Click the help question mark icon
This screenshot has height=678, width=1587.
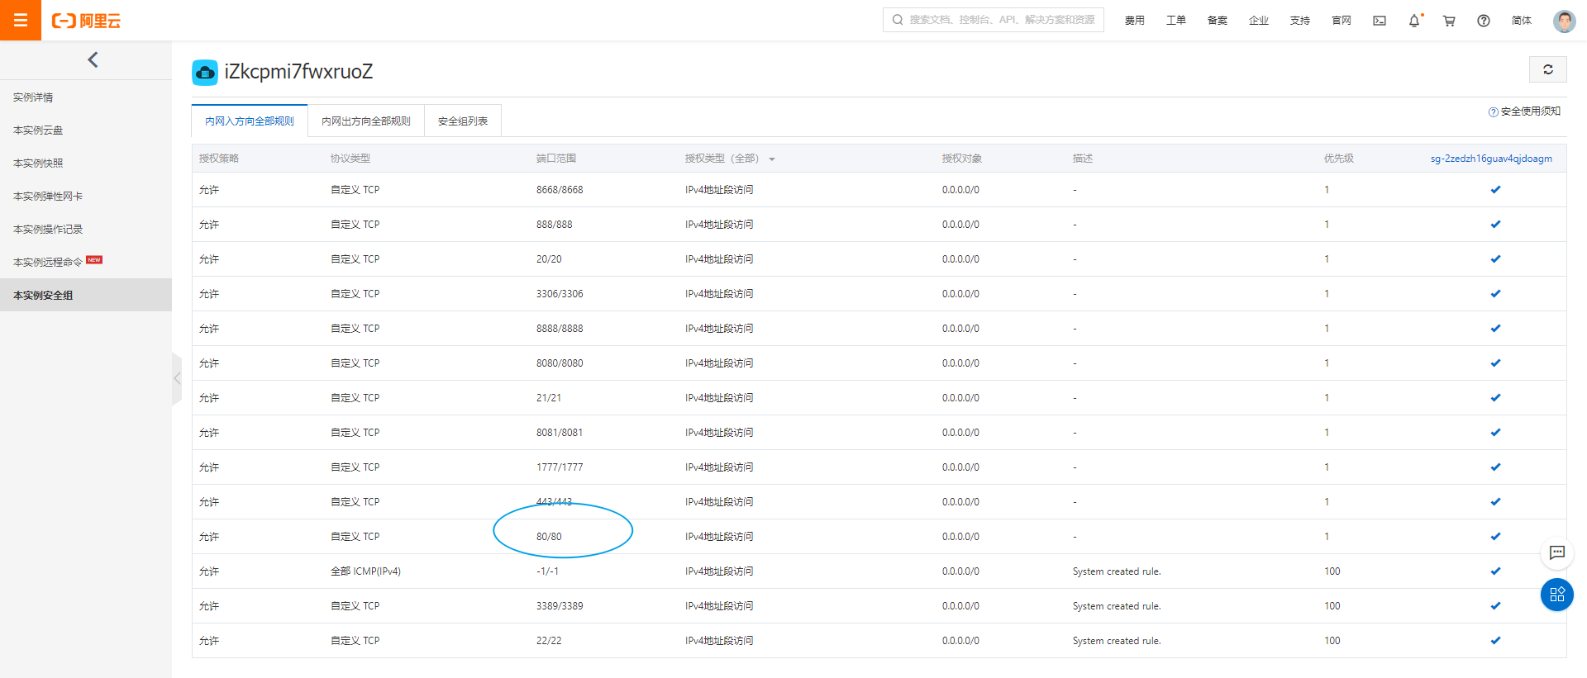point(1484,21)
